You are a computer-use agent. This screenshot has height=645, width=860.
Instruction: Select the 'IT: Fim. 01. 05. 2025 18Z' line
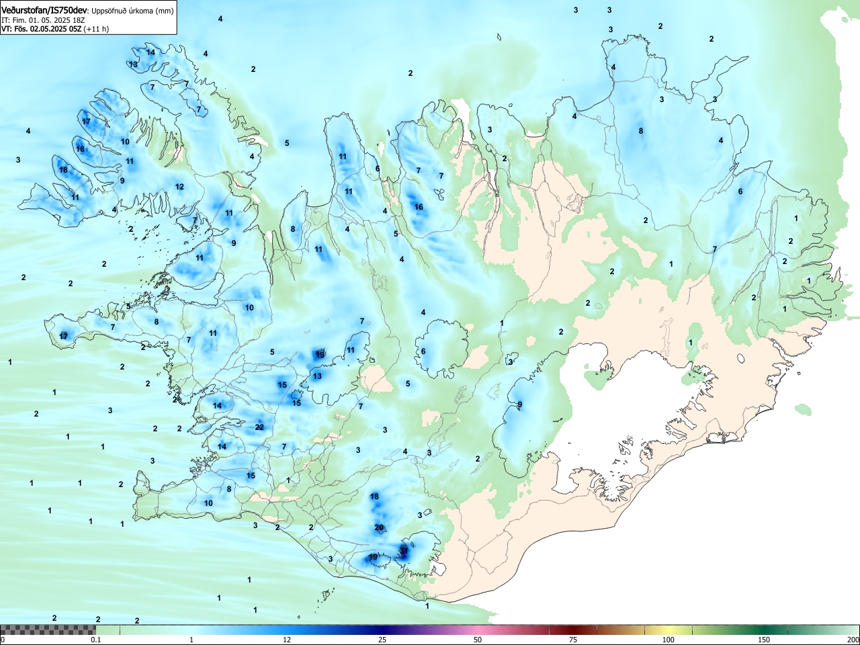pos(43,20)
